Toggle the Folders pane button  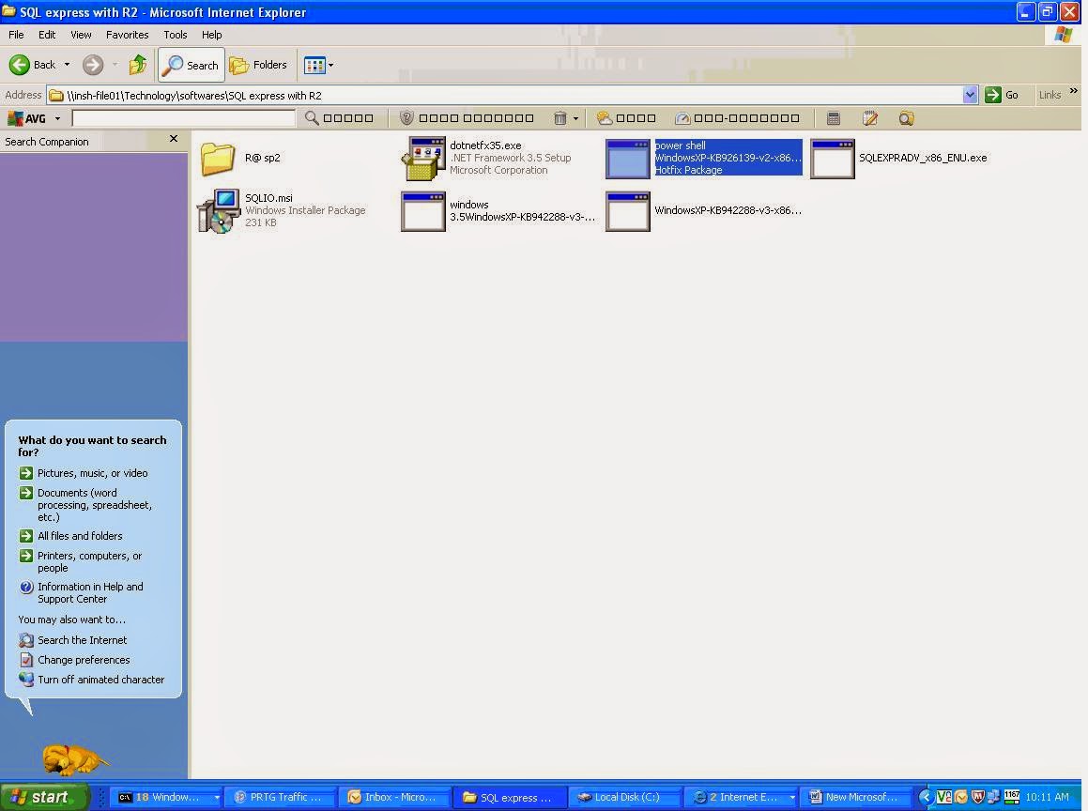(258, 65)
